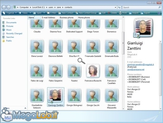Click the search magnifier icon
This screenshot has height=123, width=163.
(160, 7)
